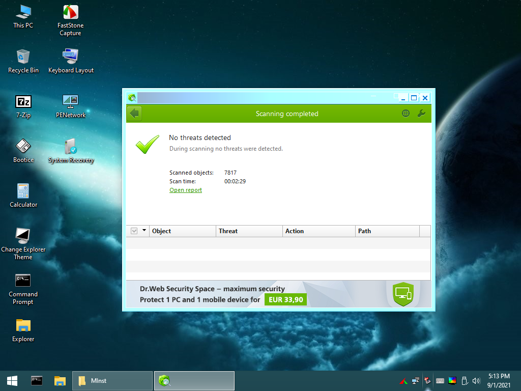Select the PENetwork desktop icon
The width and height of the screenshot is (521, 391).
tap(70, 106)
